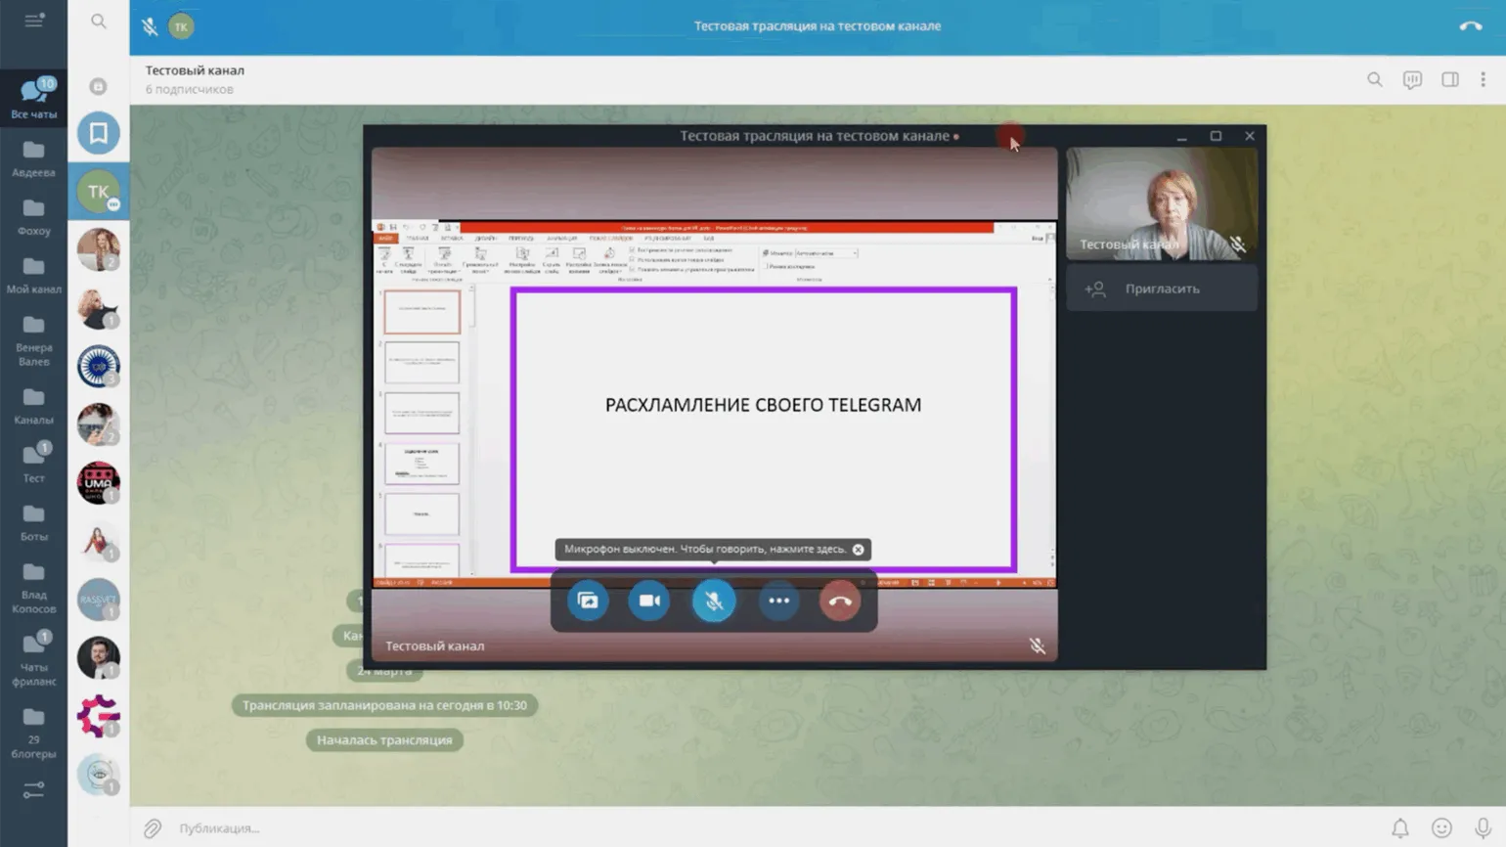Open the hamburger main menu
Screen dimensions: 1506x847
click(34, 21)
